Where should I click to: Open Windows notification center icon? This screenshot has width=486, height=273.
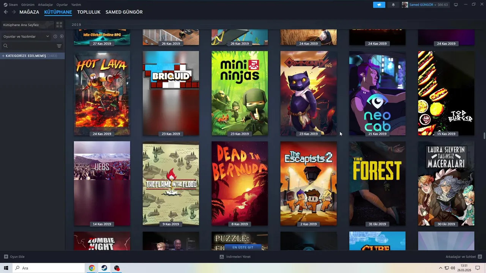coord(478,268)
